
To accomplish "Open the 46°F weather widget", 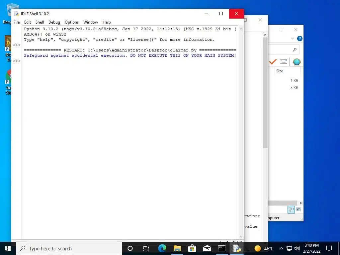I will coord(264,248).
